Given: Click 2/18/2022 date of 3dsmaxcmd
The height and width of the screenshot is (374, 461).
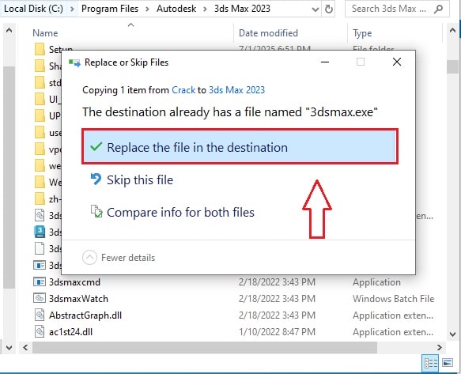Looking at the screenshot, I should pyautogui.click(x=277, y=282).
